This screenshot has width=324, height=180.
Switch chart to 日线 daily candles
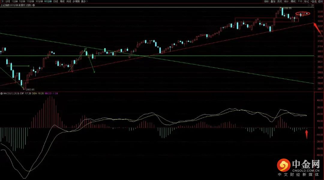click(x=55, y=1)
